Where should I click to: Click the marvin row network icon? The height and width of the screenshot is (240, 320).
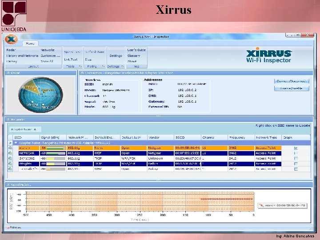[10, 148]
